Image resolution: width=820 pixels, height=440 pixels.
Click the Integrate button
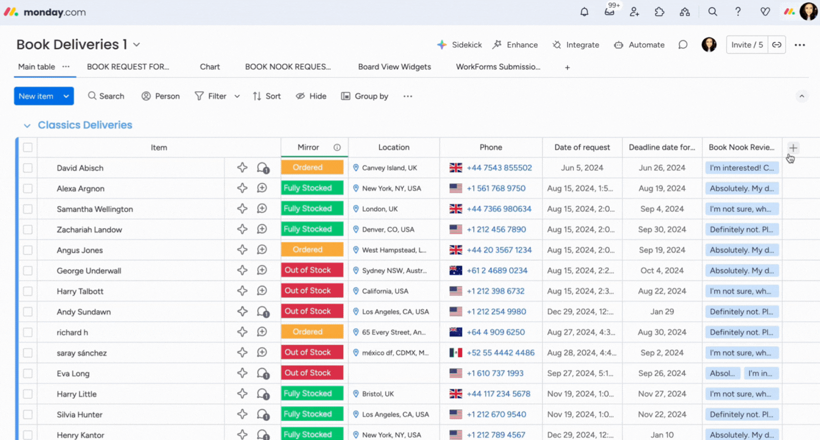[x=576, y=45]
